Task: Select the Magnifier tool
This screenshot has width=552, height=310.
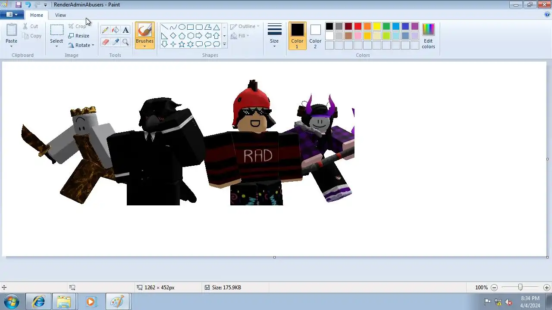Action: 125,42
